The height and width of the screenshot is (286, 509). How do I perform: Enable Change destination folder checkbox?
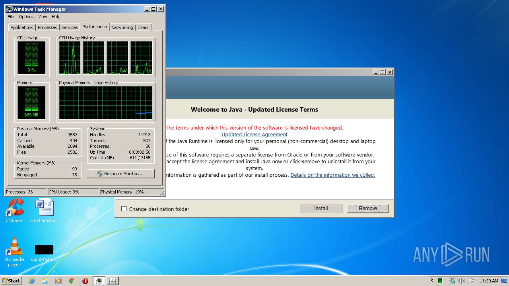pyautogui.click(x=124, y=209)
